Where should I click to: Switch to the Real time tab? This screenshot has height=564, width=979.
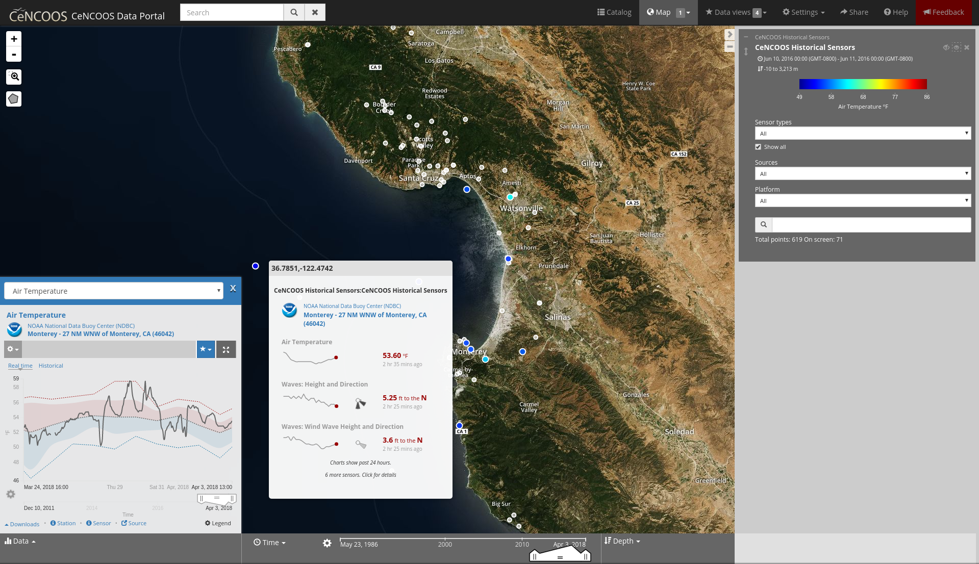pos(20,366)
